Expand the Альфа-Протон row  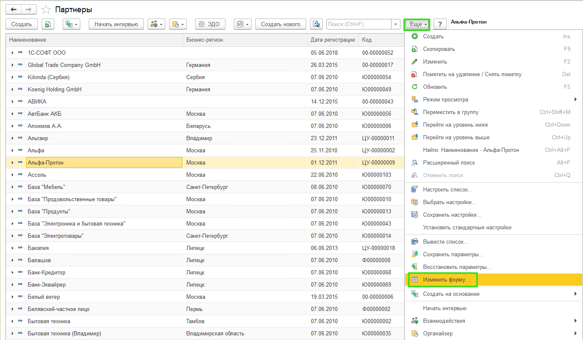(x=13, y=163)
